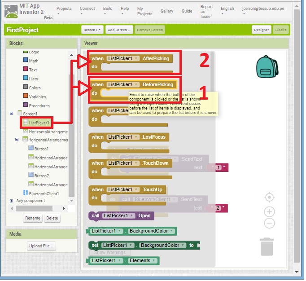Click the MIT App Inventor android logo
The image size is (306, 281).
11,12
